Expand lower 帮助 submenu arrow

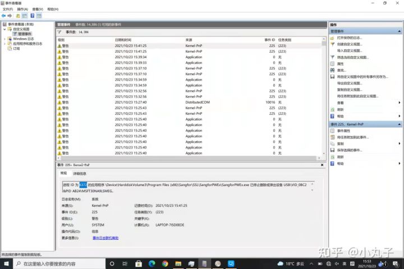(x=400, y=164)
